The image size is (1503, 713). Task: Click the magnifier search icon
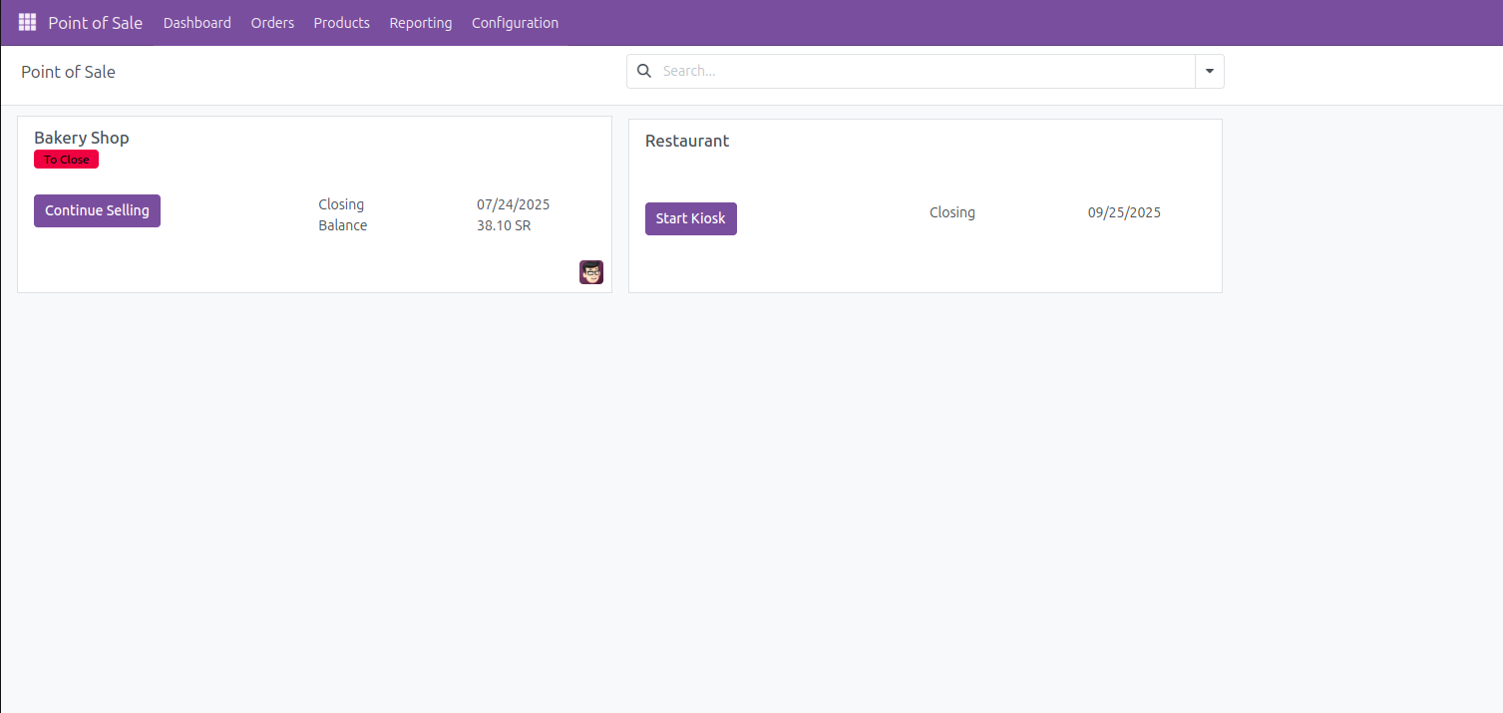[x=644, y=71]
